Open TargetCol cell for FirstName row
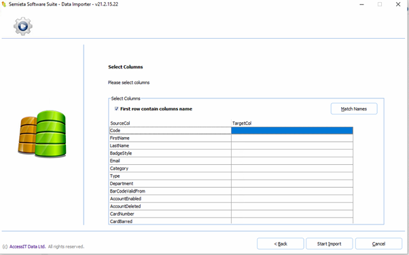This screenshot has width=409, height=255. [292, 138]
